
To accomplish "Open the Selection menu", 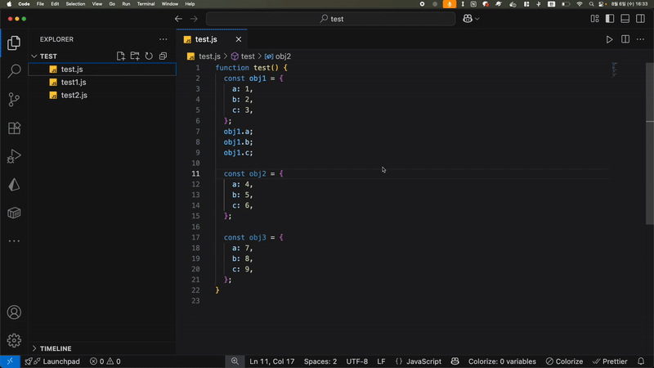I will tap(75, 4).
